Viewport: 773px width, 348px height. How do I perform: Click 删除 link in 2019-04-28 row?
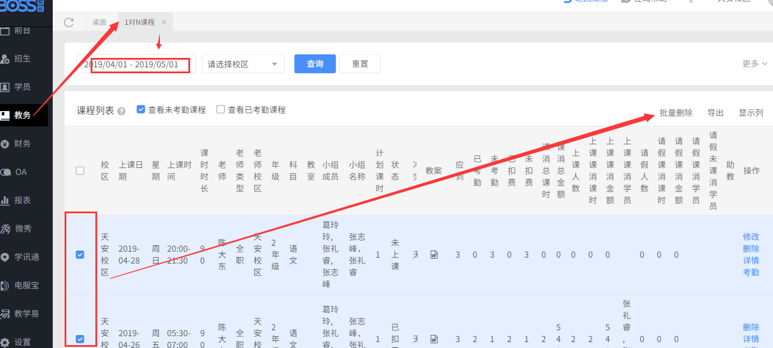pos(751,249)
